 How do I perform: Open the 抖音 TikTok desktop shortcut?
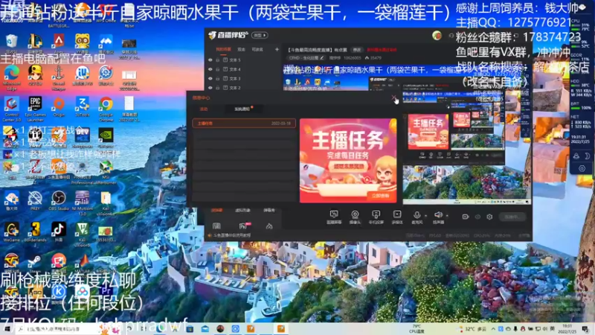pos(59,232)
